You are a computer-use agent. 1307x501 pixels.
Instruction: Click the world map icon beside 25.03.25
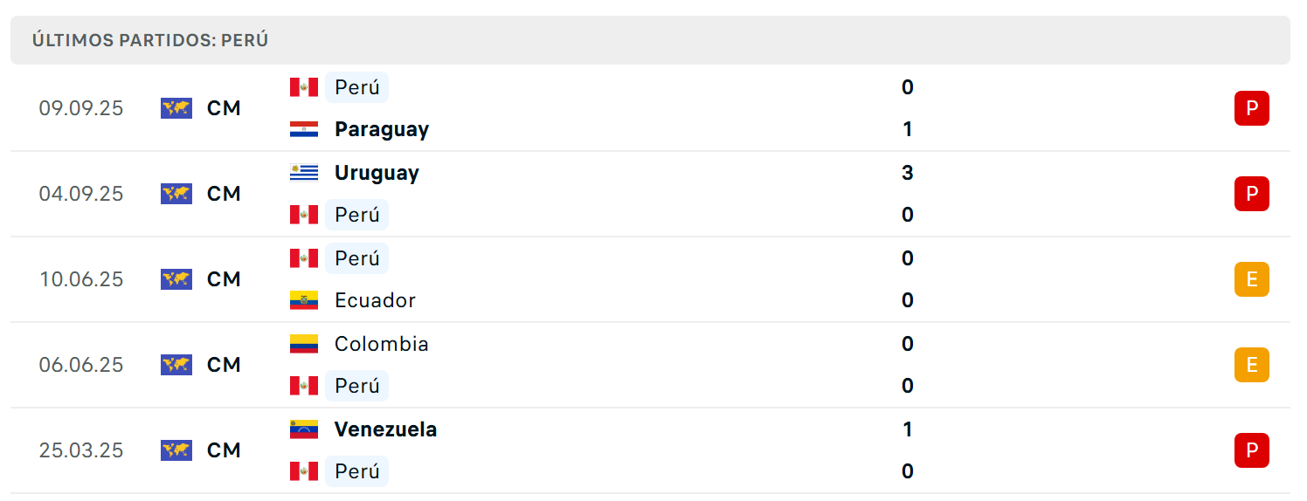click(176, 450)
